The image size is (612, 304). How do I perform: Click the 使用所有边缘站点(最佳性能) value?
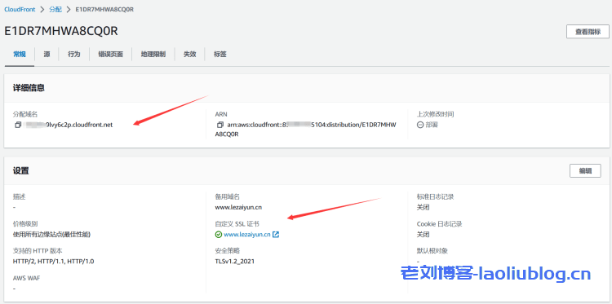52,235
